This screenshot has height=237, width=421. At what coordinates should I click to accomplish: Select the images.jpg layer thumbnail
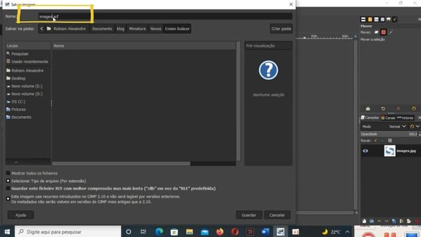[x=389, y=151]
